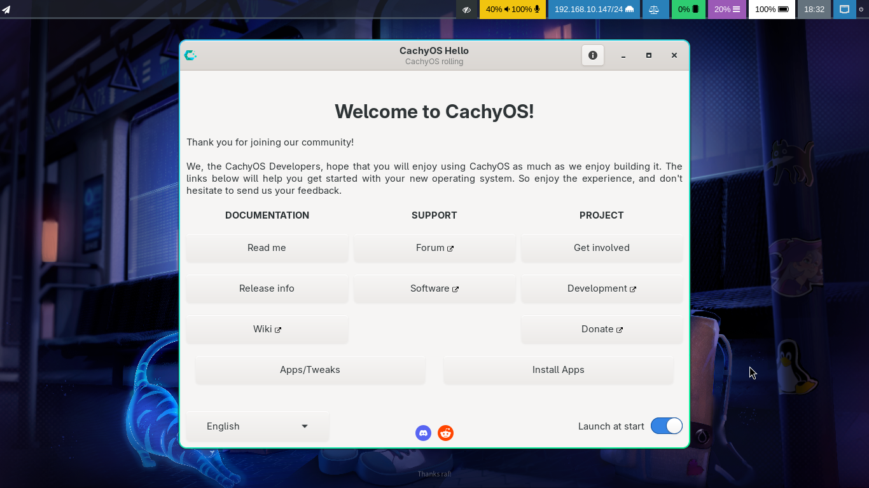The height and width of the screenshot is (488, 869).
Task: Click the balance scale icon in the panel
Action: pyautogui.click(x=654, y=10)
